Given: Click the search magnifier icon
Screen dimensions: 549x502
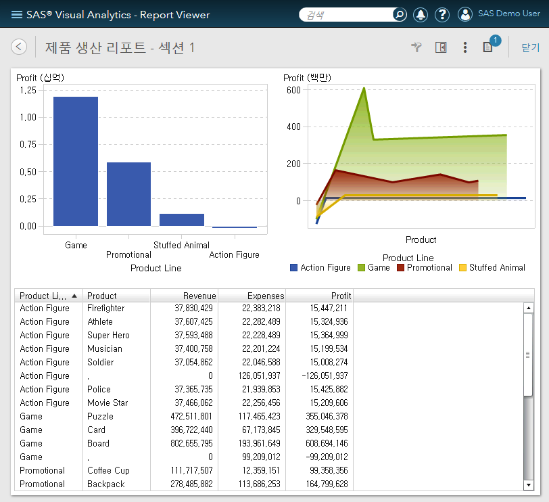Looking at the screenshot, I should [399, 14].
